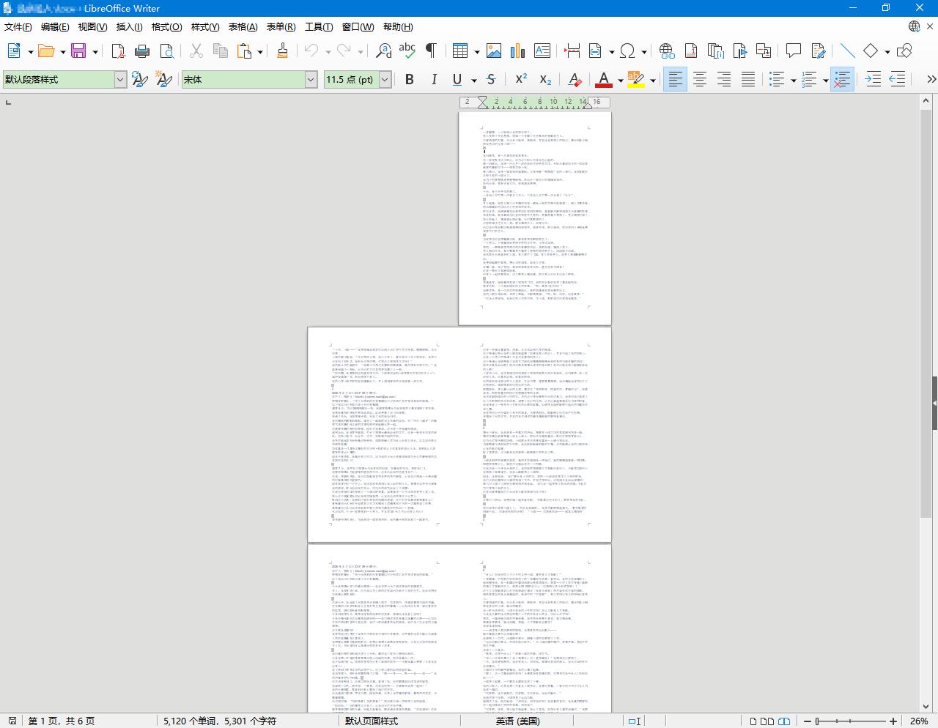Open the font name dropdown list
Viewport: 938px width, 728px height.
[311, 79]
